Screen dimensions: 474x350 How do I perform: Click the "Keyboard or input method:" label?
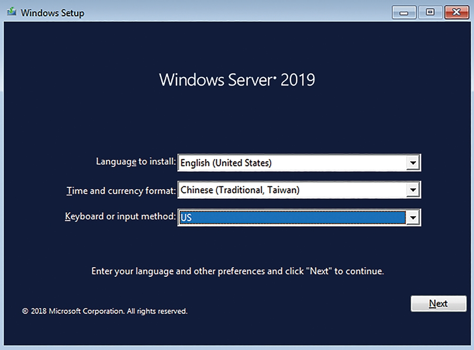point(120,216)
